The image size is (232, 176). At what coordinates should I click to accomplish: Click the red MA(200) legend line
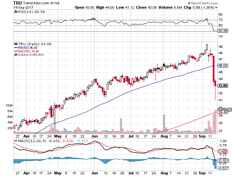point(15,51)
